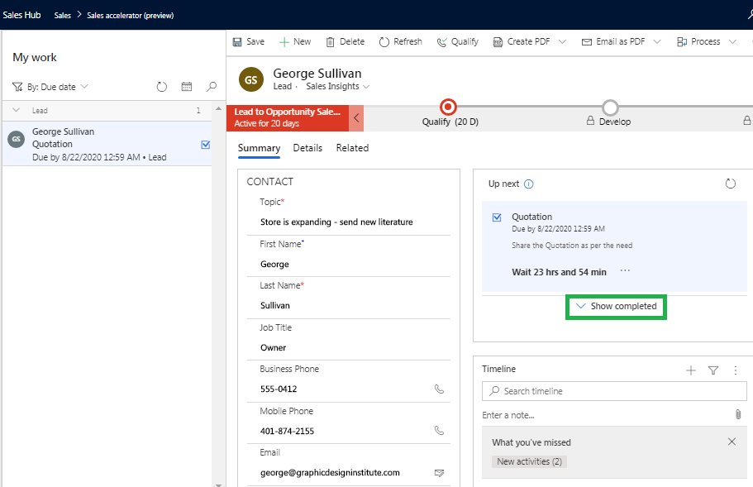
Task: Select the Qualify stage marker
Action: click(448, 107)
